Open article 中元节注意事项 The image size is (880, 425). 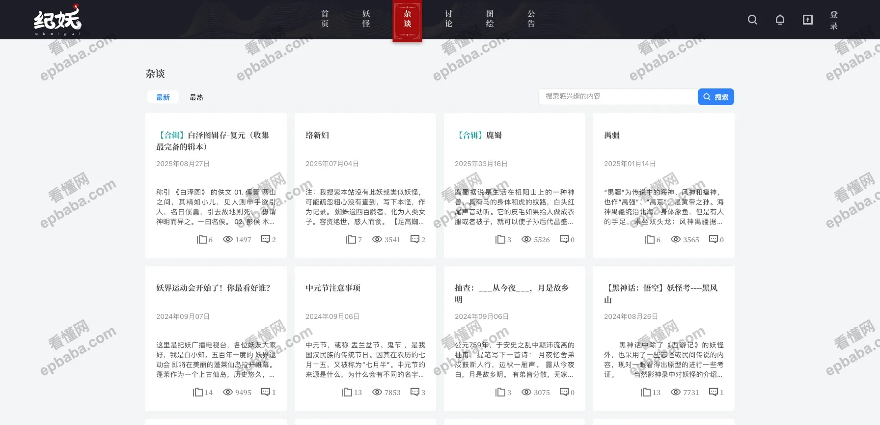pos(333,288)
